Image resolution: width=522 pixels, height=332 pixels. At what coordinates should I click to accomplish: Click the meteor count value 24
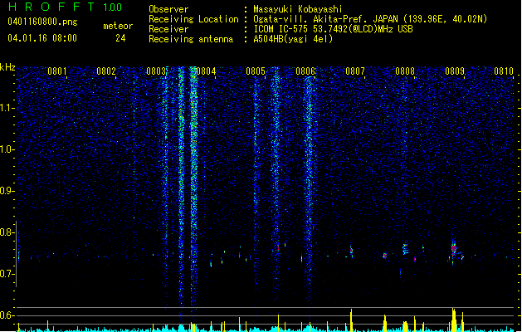(x=120, y=38)
